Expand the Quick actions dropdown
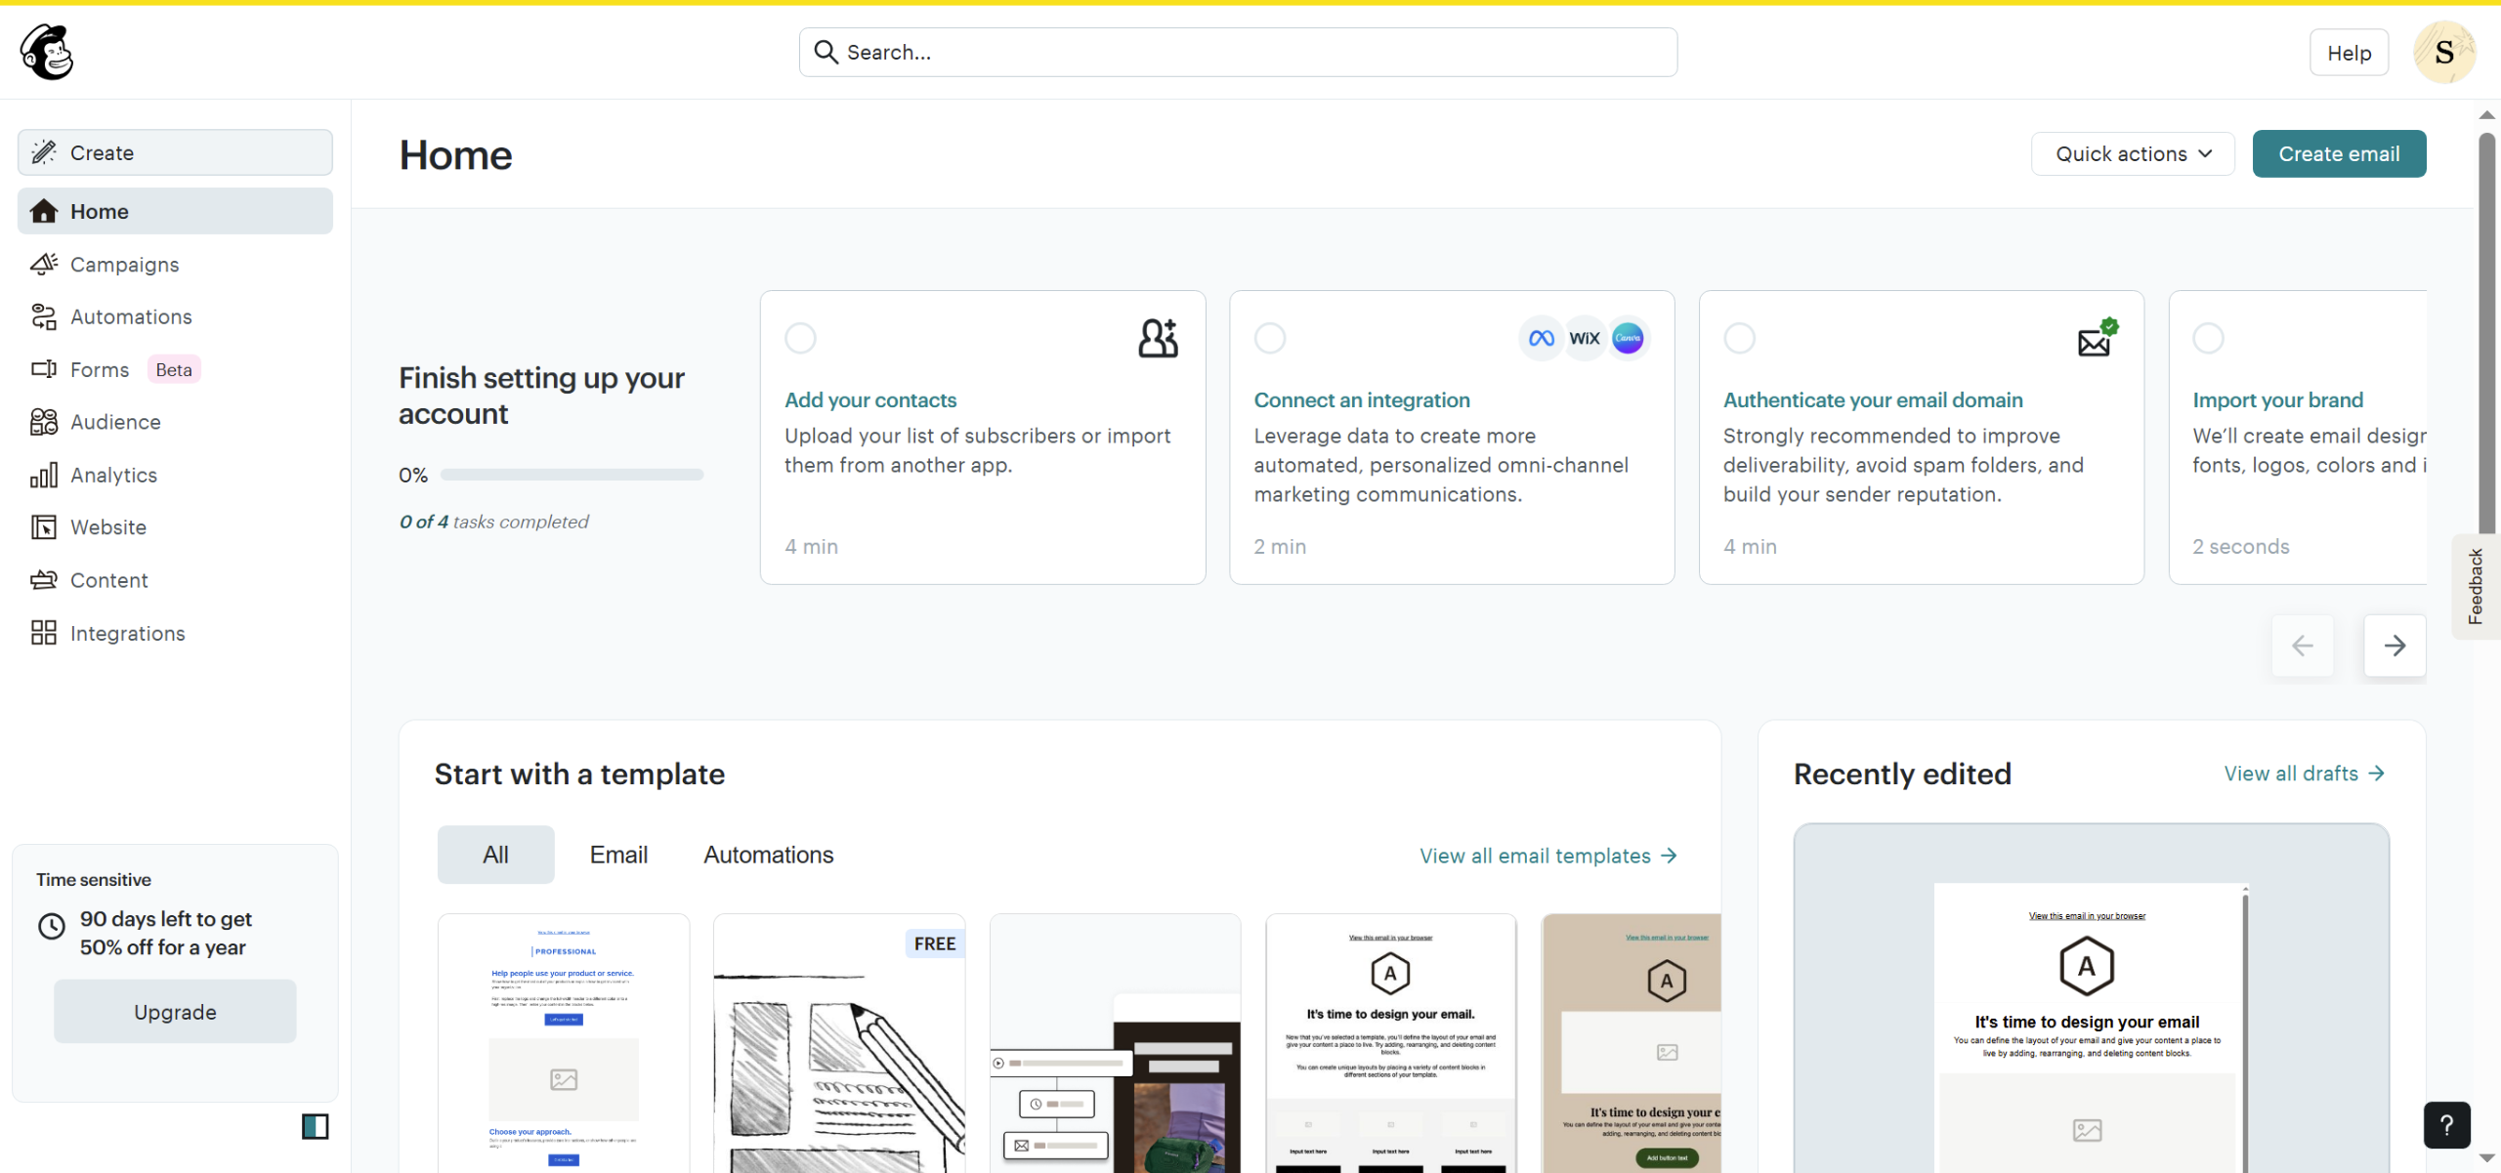 coord(2132,154)
